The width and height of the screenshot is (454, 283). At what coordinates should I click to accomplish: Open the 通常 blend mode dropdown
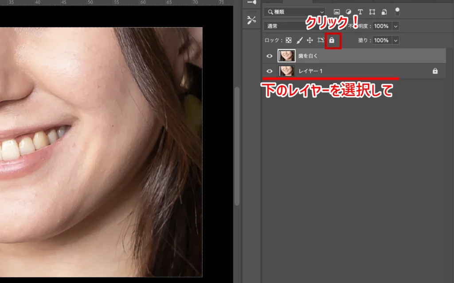293,26
